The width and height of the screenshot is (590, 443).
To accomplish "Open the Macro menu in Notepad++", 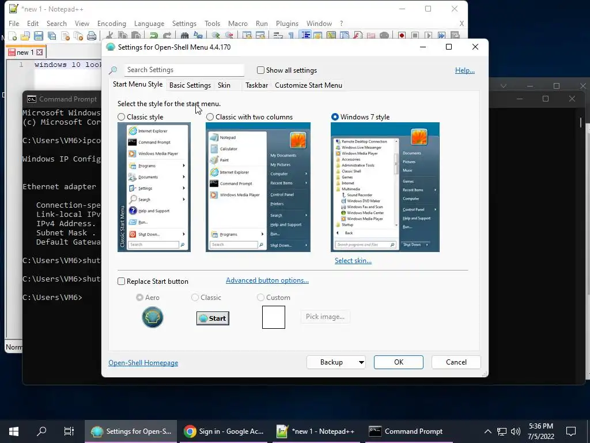I will pyautogui.click(x=238, y=23).
